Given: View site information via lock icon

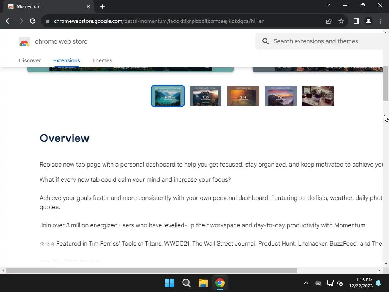Looking at the screenshot, I should click(x=48, y=21).
